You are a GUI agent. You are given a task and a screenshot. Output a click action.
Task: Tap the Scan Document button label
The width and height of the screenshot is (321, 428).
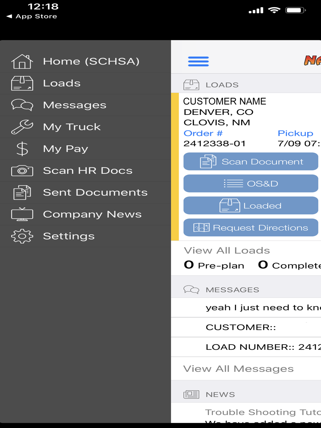(262, 162)
